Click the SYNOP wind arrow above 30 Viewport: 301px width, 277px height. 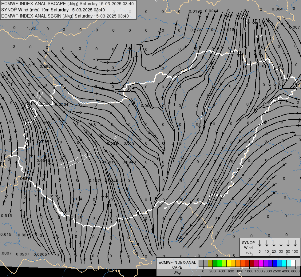tap(281, 243)
